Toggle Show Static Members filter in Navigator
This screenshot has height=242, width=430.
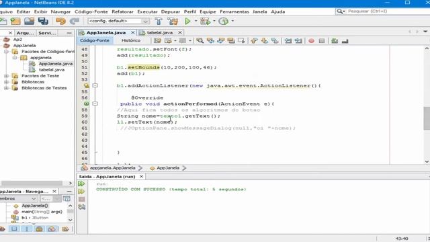point(27,229)
